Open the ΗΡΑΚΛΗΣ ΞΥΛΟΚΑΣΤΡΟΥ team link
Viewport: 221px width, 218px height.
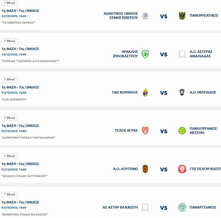(x=125, y=54)
